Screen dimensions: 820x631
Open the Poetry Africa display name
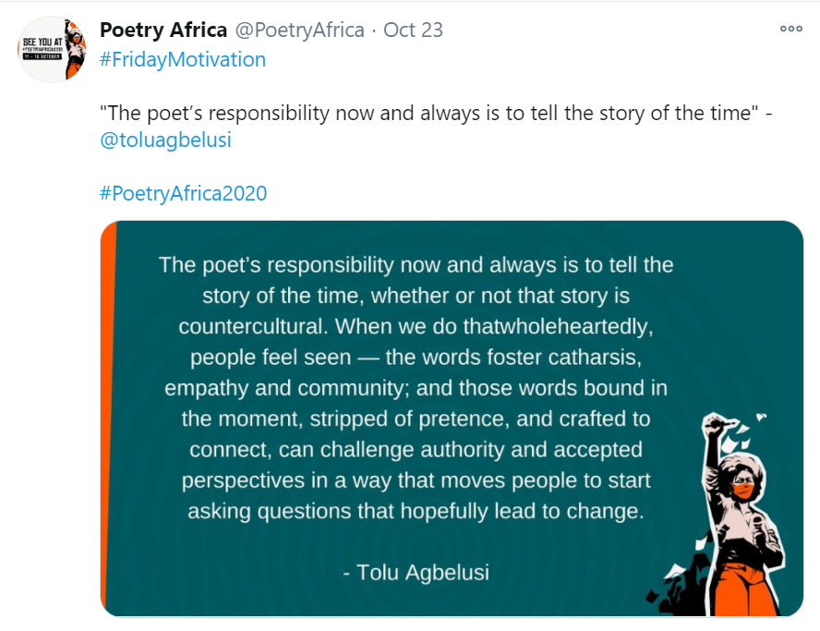(163, 30)
